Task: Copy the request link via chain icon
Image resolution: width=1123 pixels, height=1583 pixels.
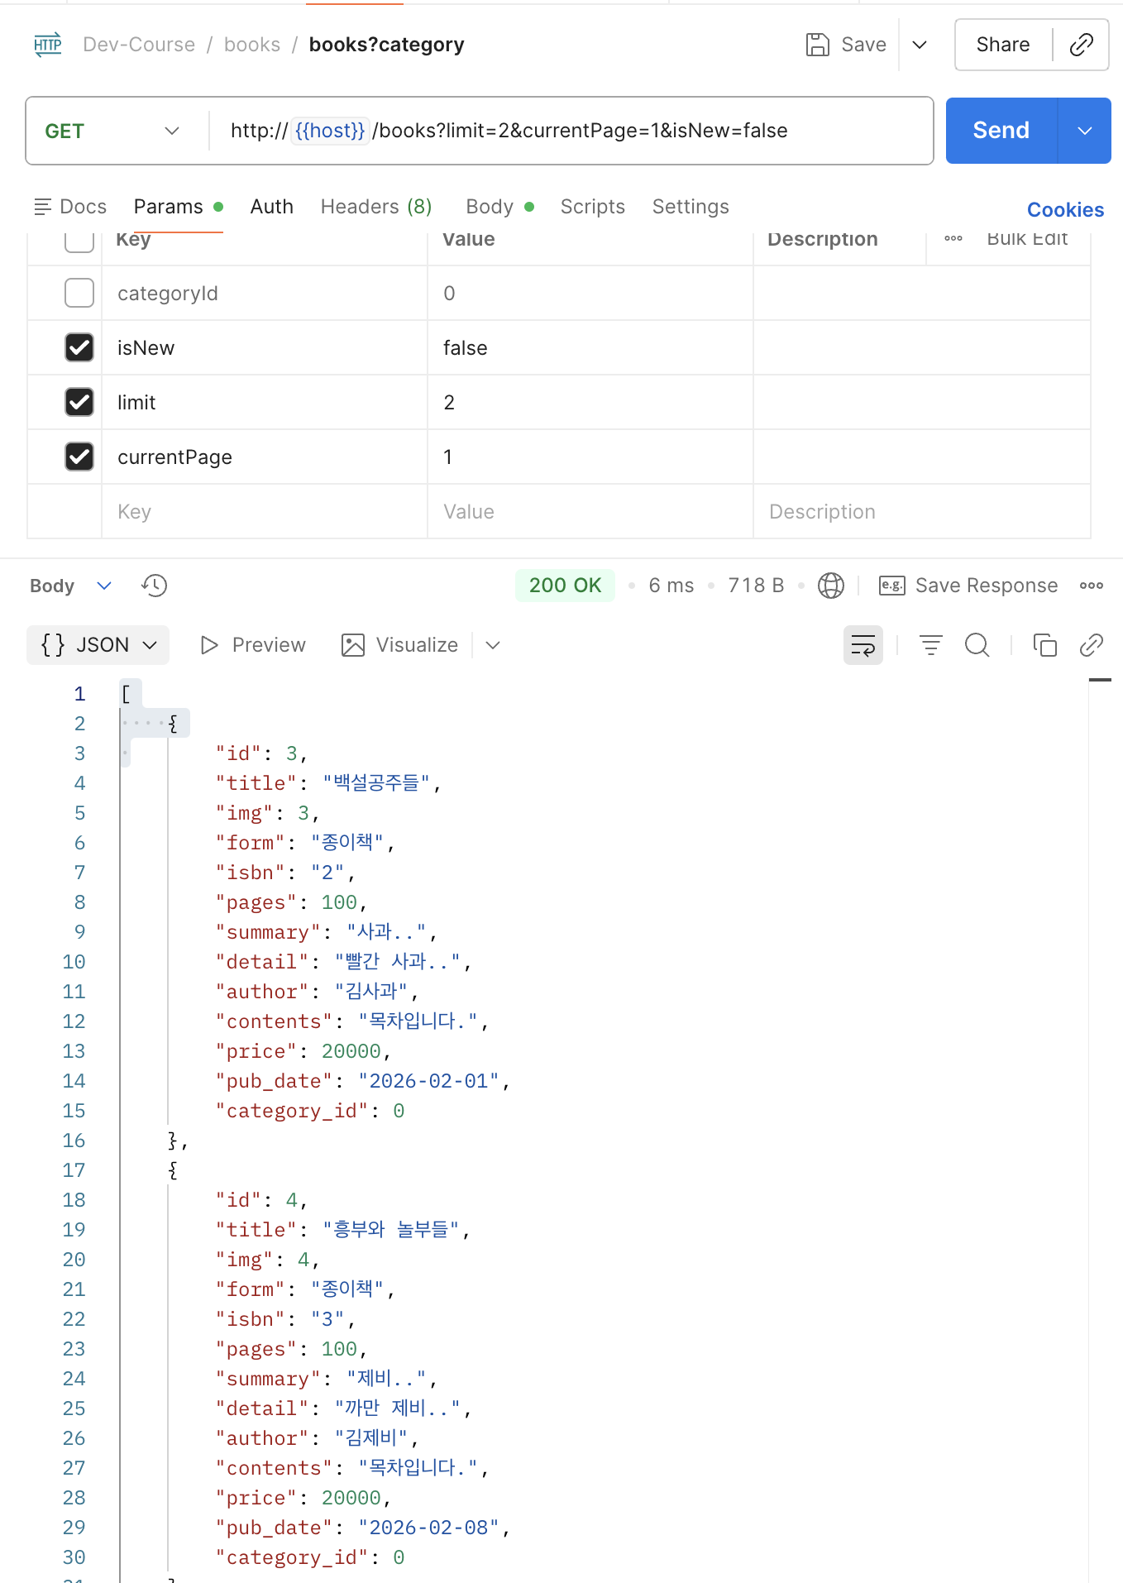Action: [1081, 45]
